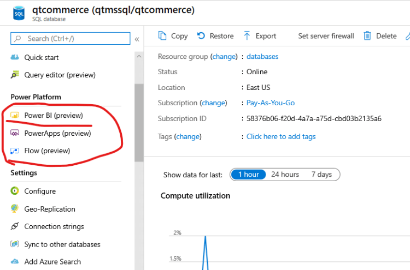Click the Settings section header
Screen dimensions: 410x270
tap(24, 173)
